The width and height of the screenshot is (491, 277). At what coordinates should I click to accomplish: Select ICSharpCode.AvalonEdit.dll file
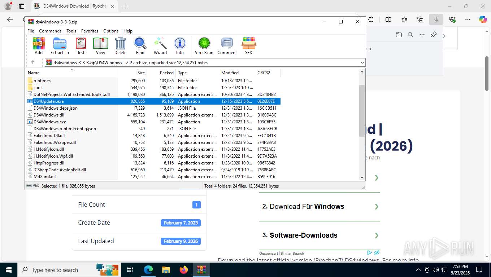click(153, 170)
